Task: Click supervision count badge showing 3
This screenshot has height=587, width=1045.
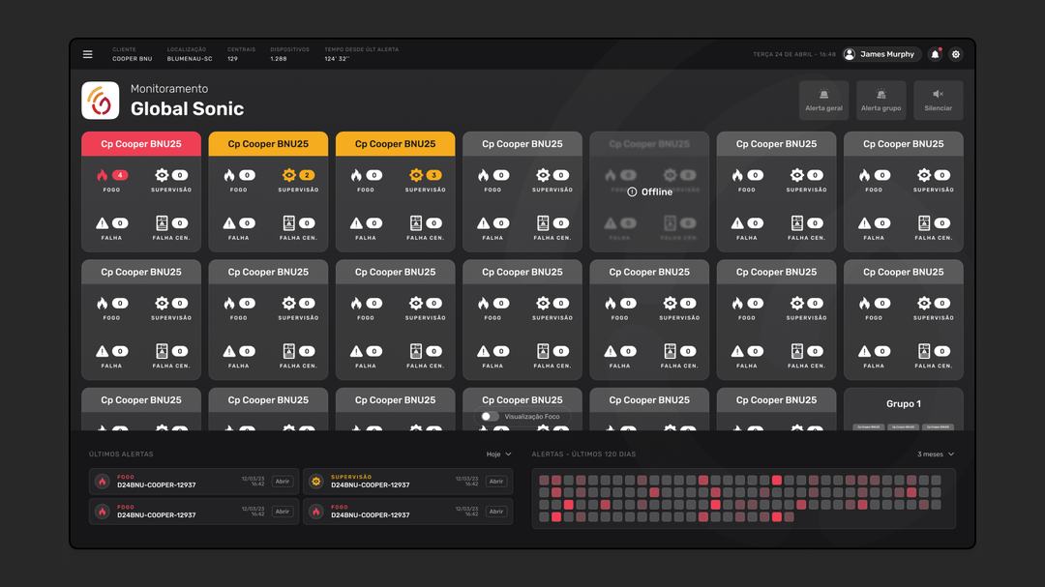Action: 434,175
